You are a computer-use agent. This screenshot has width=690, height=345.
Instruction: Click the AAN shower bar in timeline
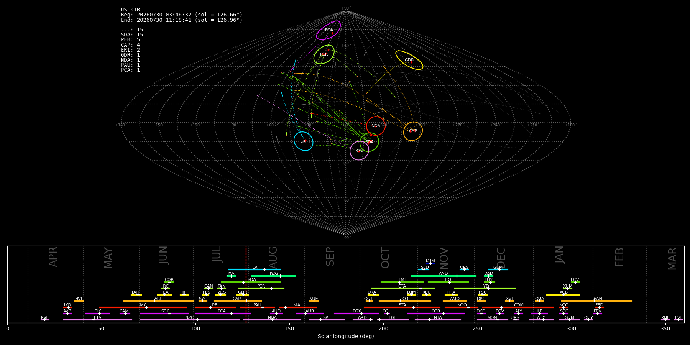click(x=597, y=301)
